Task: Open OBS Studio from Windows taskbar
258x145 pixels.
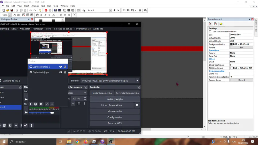Action: [x=111, y=142]
